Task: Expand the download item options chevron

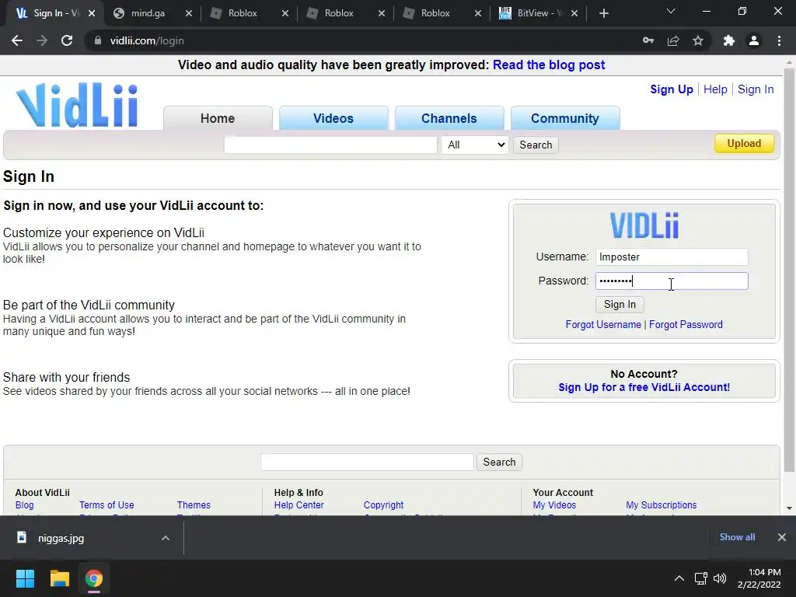Action: pyautogui.click(x=166, y=538)
